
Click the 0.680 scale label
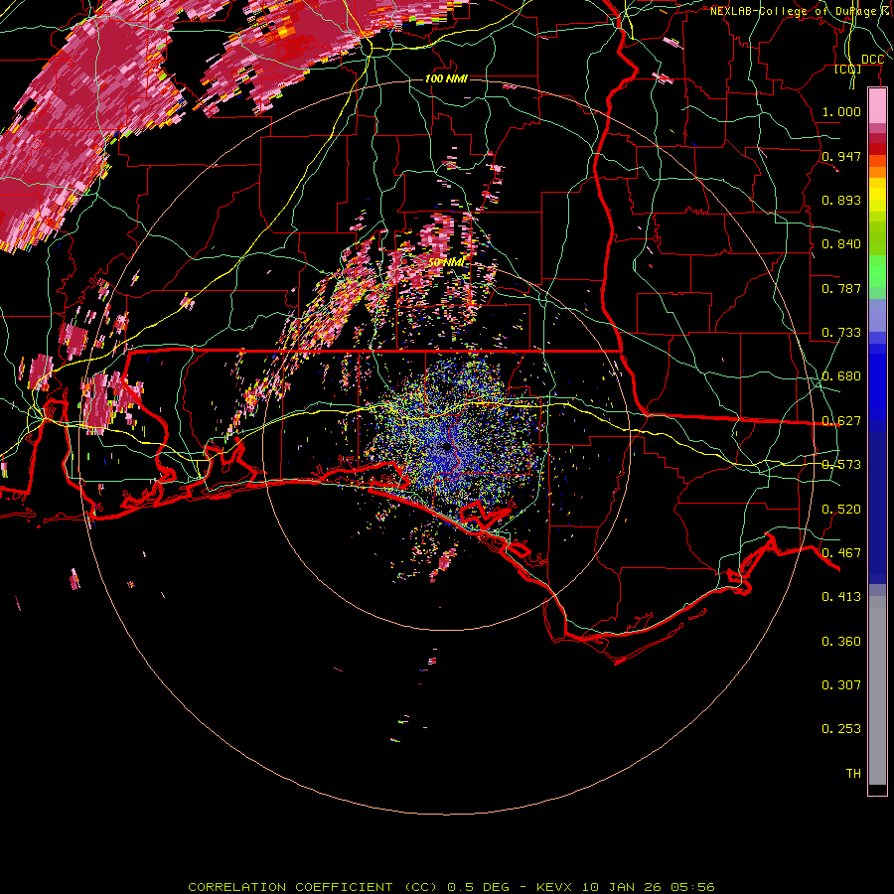coord(841,376)
